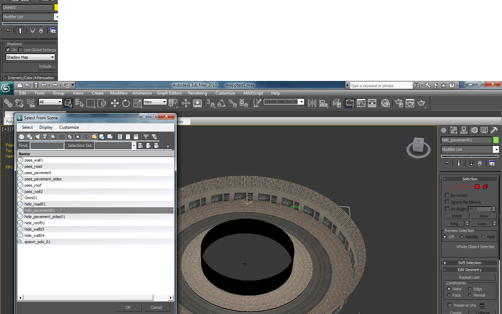Select the Edge constraint radio button
Image resolution: width=502 pixels, height=314 pixels.
pyautogui.click(x=470, y=289)
